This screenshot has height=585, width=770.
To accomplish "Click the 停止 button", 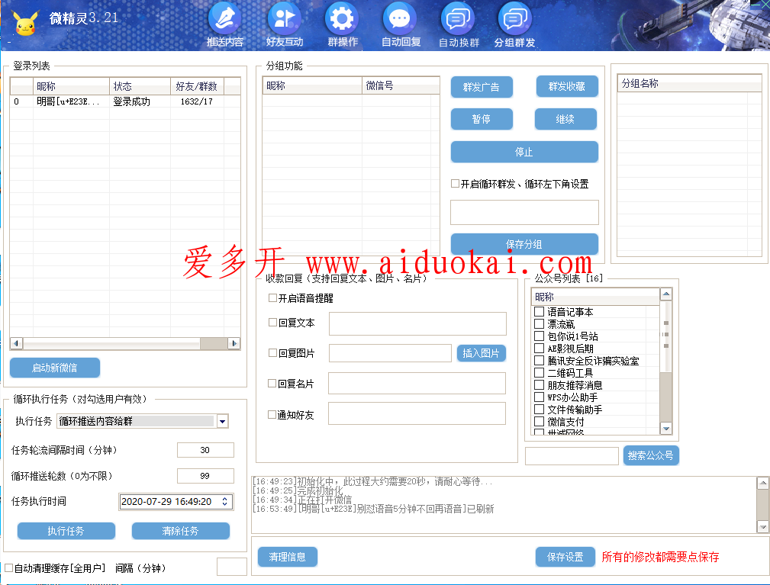I will tap(524, 152).
